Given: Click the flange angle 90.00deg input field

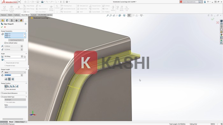Looking at the screenshot, I should (x=13, y=56).
